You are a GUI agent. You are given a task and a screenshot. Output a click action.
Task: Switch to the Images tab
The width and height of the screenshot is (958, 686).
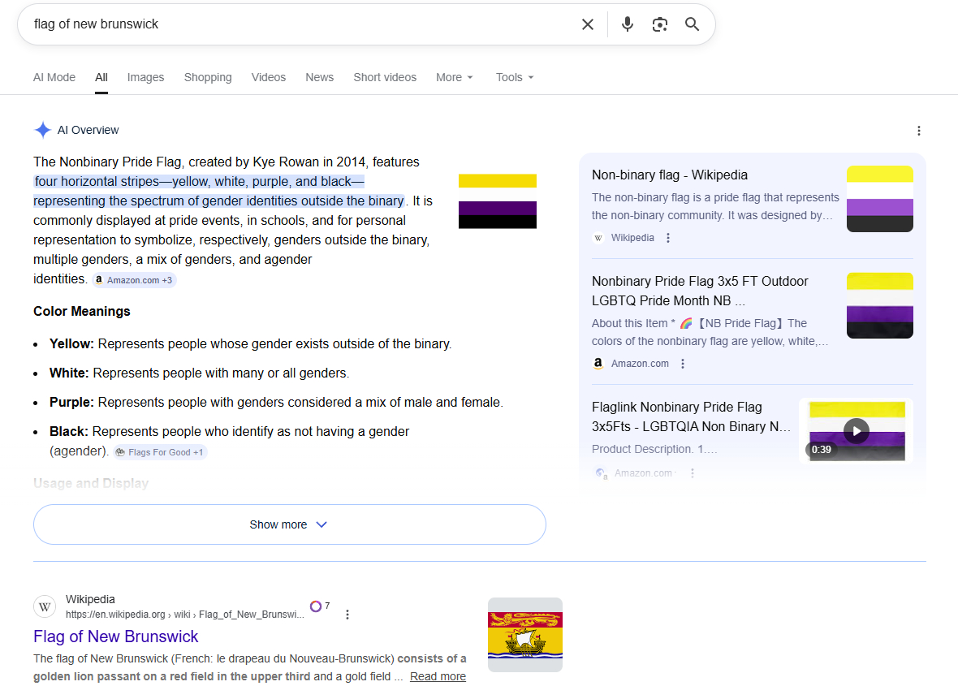[145, 77]
